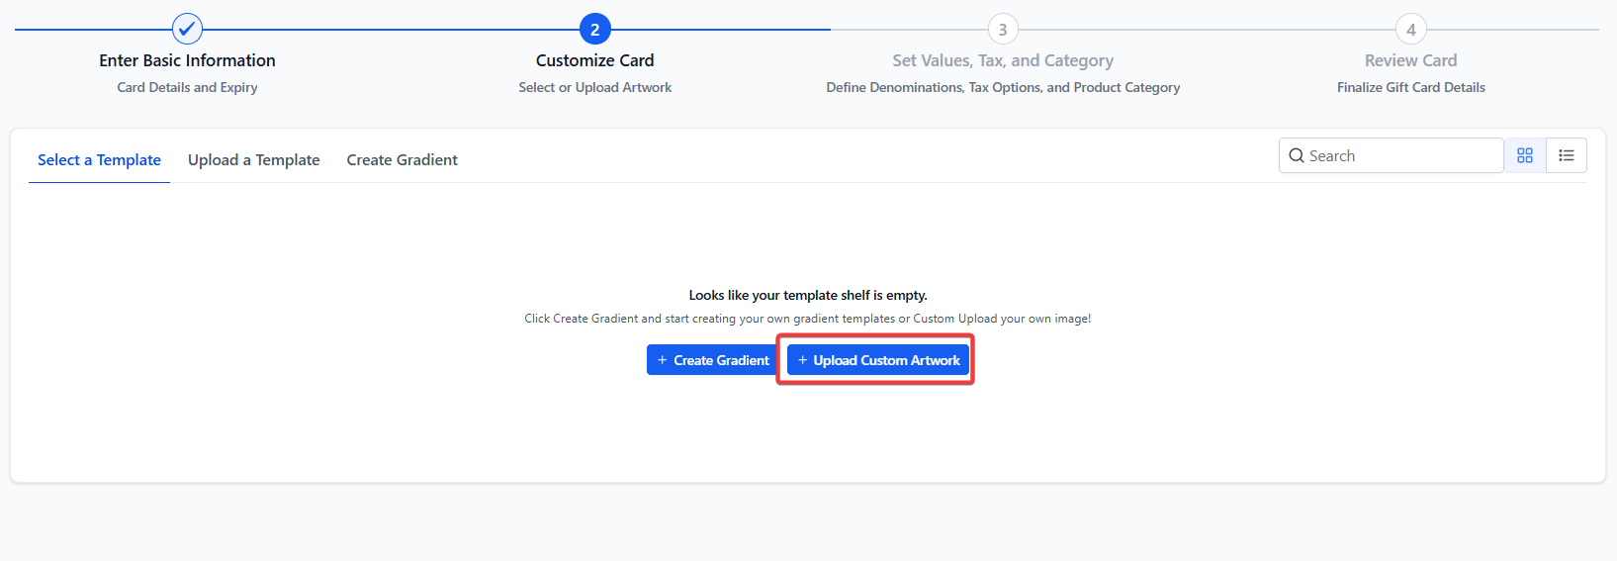1617x561 pixels.
Task: Jump to Set Values, Tax, and Category step
Action: [1003, 60]
